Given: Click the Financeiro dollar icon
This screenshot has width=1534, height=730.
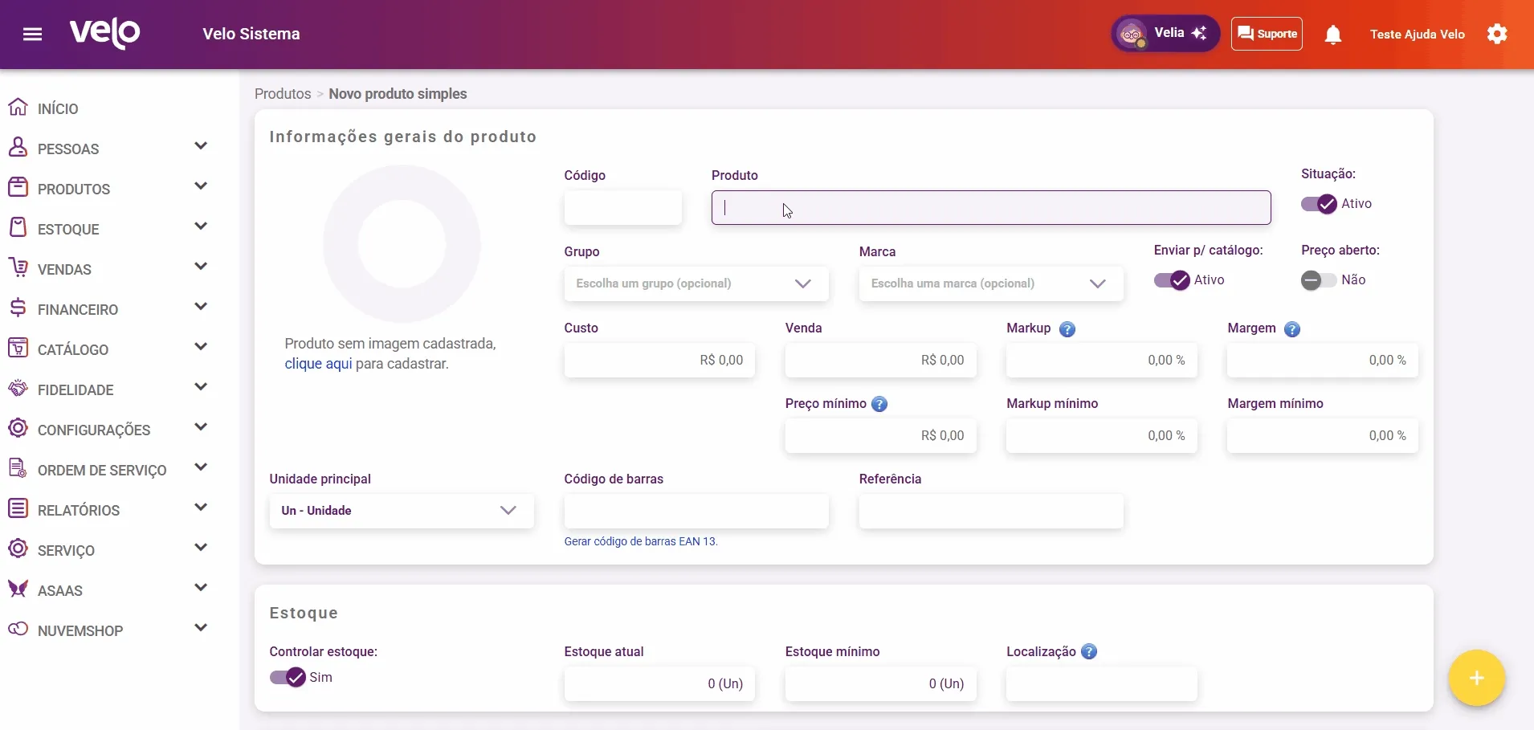Looking at the screenshot, I should [18, 308].
